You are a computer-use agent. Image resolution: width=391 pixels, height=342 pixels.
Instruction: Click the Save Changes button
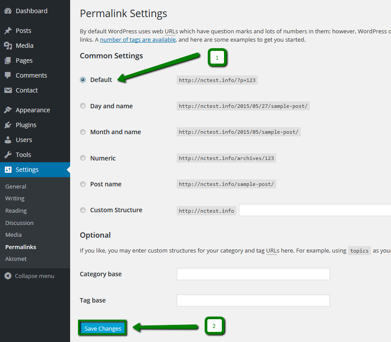[x=103, y=328]
